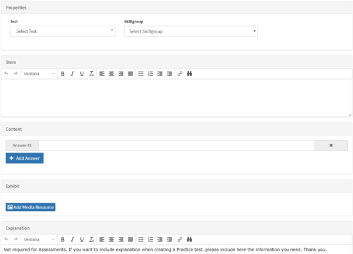Undo last change in Stem editor
353x254 pixels.
(6, 74)
